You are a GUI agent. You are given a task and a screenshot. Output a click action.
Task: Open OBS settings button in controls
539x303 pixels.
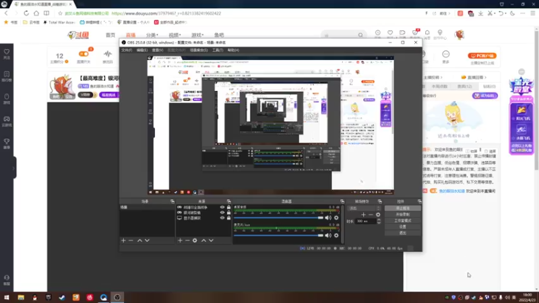(x=402, y=227)
